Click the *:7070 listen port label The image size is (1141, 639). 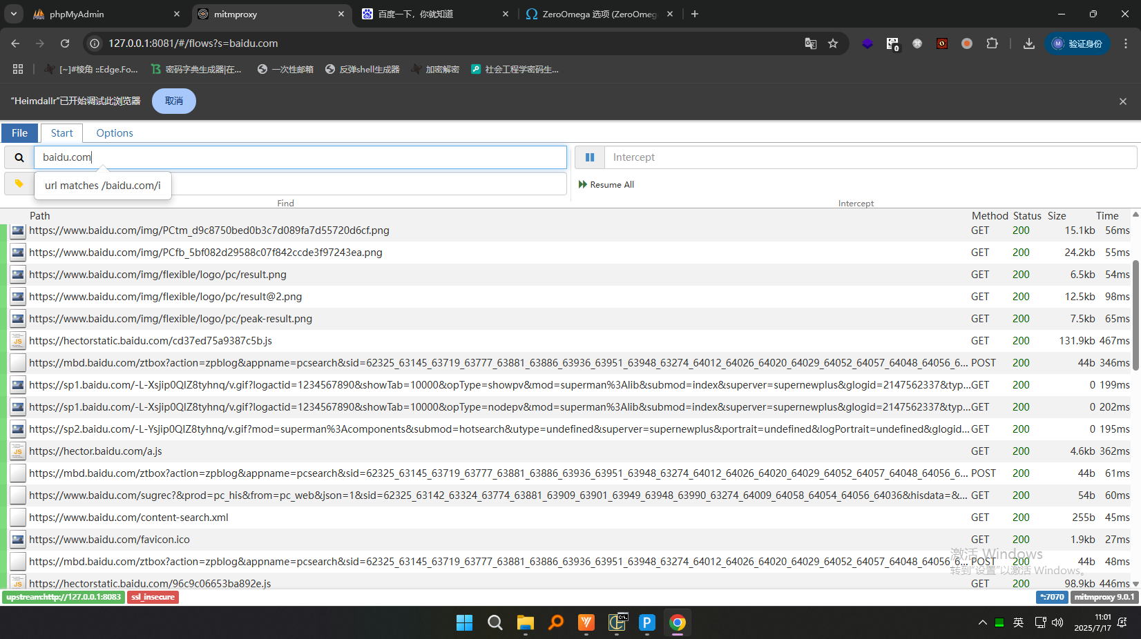(1052, 597)
